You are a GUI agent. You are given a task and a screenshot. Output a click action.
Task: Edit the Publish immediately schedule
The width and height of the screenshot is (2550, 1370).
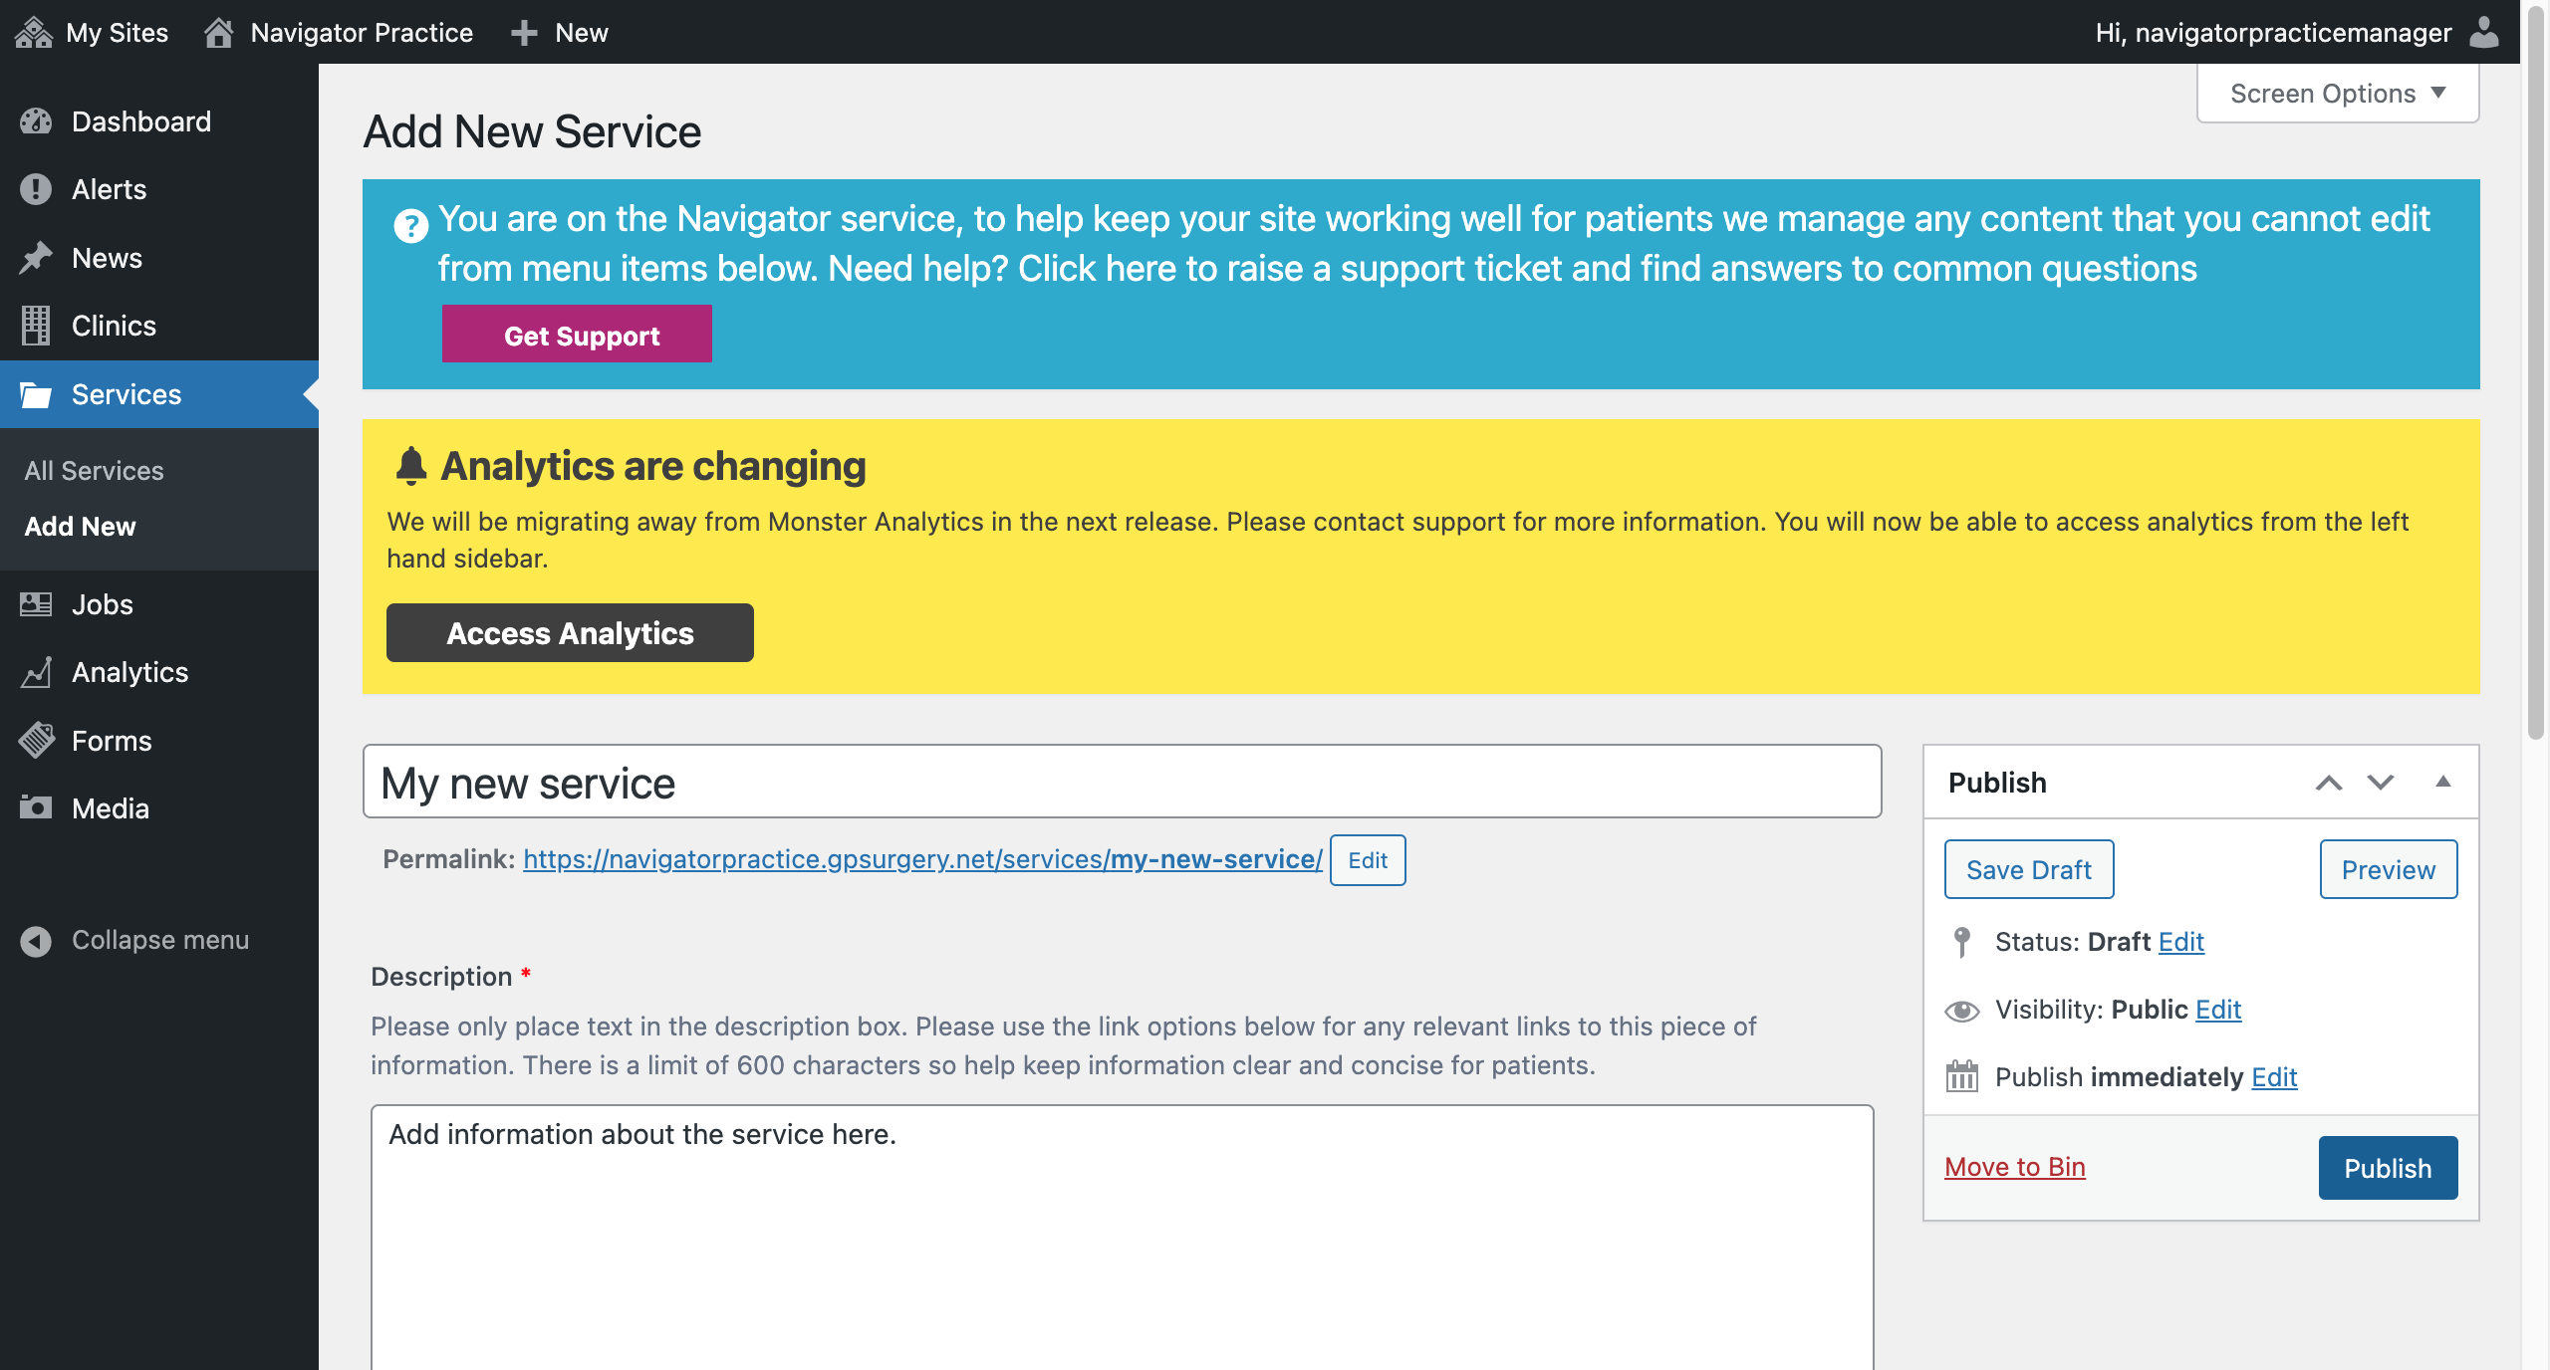pyautogui.click(x=2274, y=1077)
